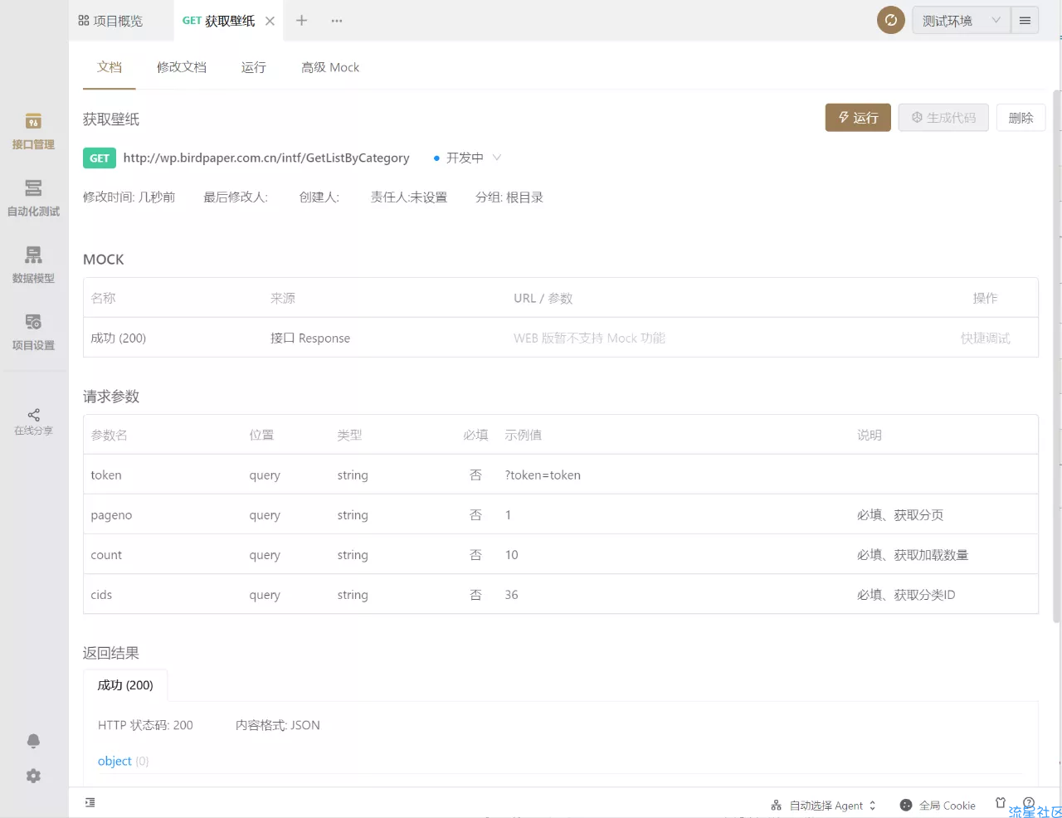Open the hamburger menu at top right
Screen dimensions: 1062x818
tap(1025, 21)
